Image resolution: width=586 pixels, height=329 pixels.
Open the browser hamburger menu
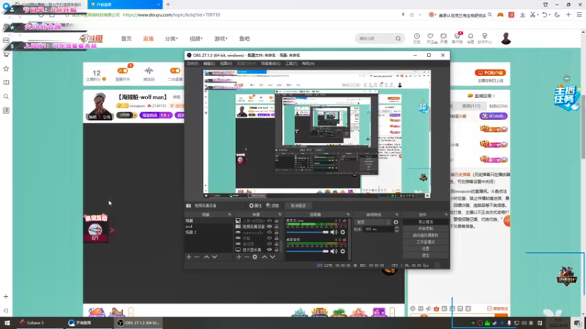[579, 15]
